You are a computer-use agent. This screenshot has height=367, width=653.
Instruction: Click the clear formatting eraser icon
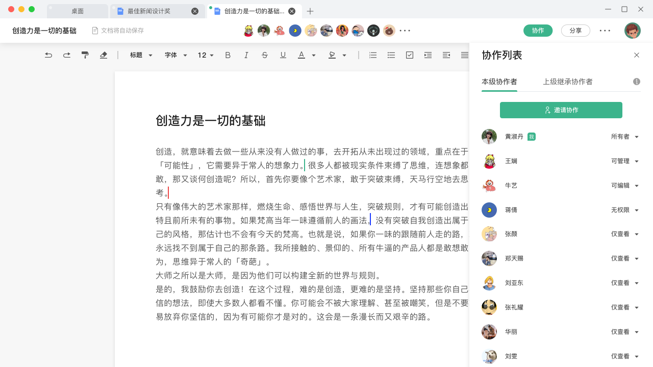tap(104, 55)
